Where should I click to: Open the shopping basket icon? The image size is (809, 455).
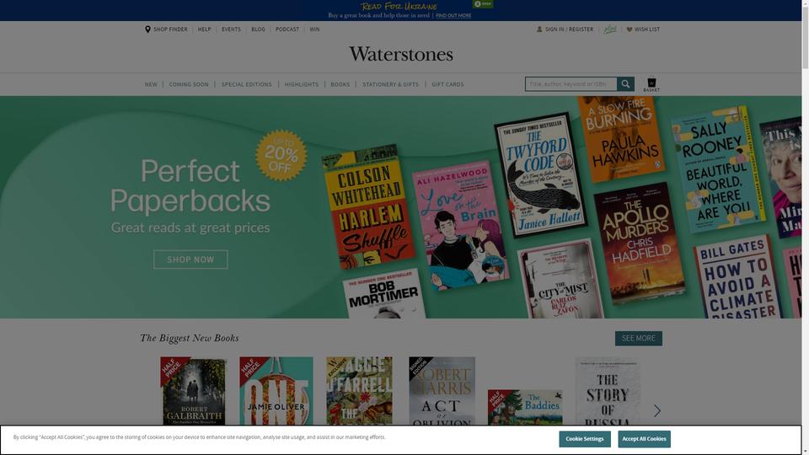(651, 84)
